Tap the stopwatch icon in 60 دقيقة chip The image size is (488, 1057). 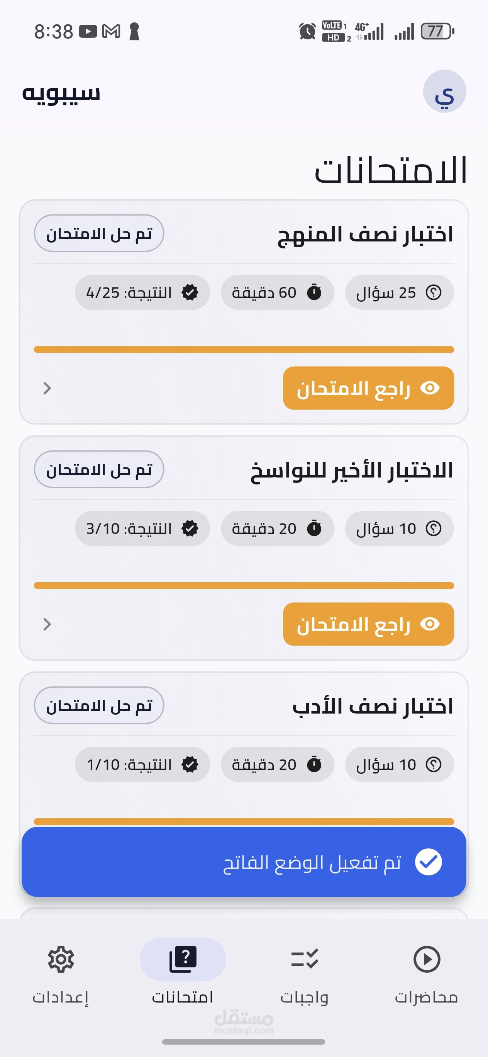(x=314, y=292)
